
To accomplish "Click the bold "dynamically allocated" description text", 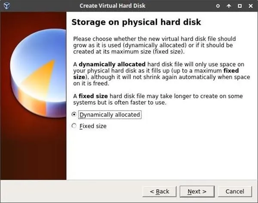I will pos(112,64).
